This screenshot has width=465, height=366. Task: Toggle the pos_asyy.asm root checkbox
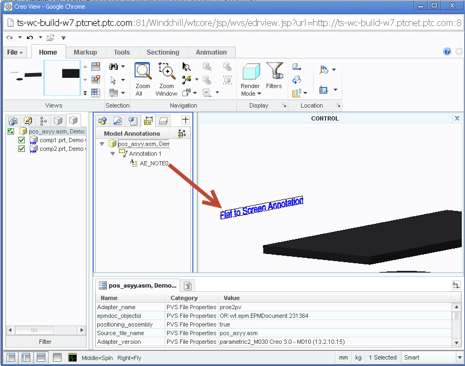[11, 131]
